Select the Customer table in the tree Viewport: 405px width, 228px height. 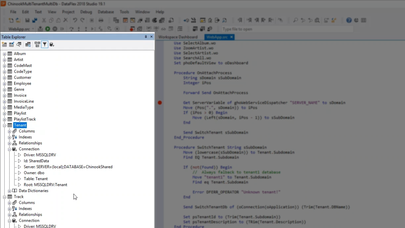click(x=22, y=78)
